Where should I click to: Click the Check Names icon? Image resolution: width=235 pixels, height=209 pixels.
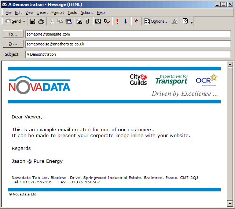pos(106,21)
